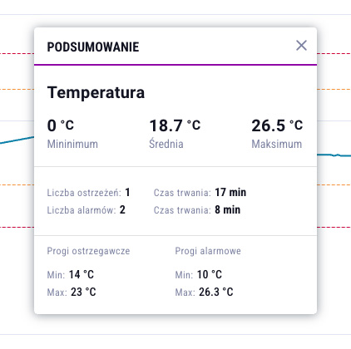Select the 8 min alarm duration
This screenshot has height=349, width=351.
pyautogui.click(x=227, y=210)
